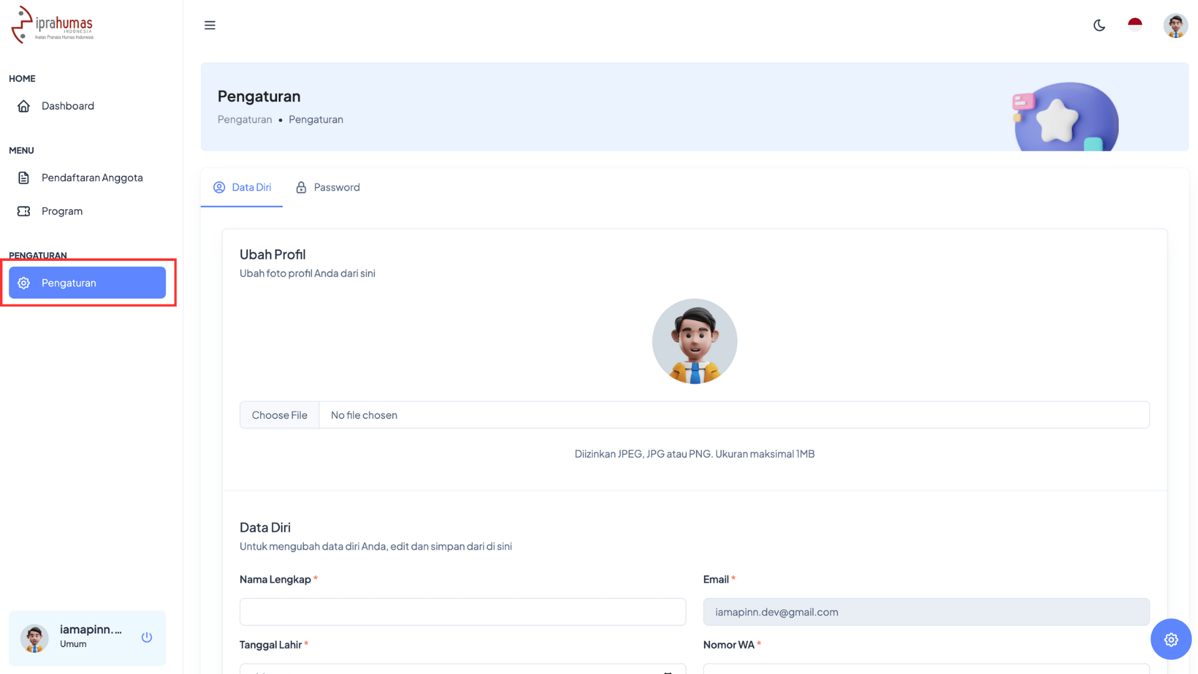1198x674 pixels.
Task: Go to Dashboard in sidebar
Action: point(67,106)
